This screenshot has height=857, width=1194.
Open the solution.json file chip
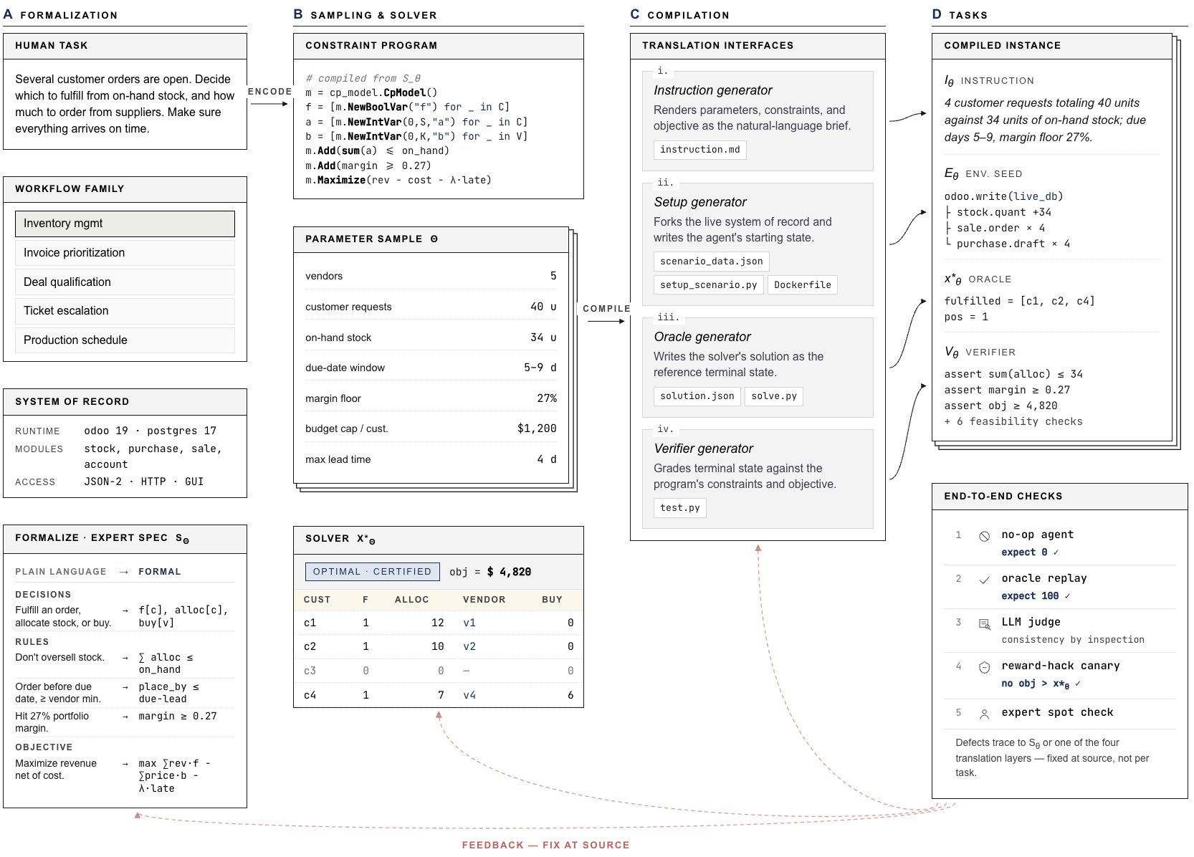point(697,396)
